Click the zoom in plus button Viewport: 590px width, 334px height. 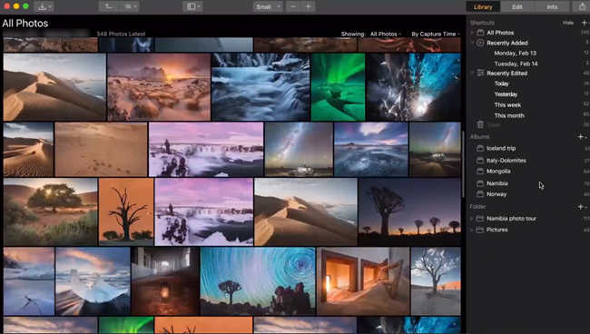[309, 6]
